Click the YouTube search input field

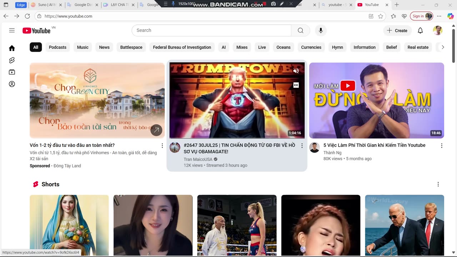tap(211, 30)
